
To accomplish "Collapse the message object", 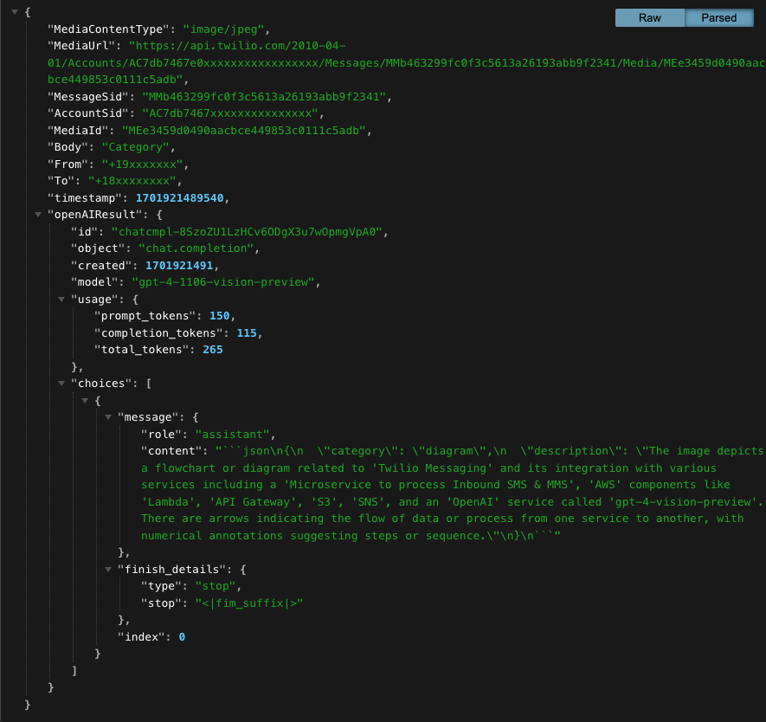I will pos(108,417).
